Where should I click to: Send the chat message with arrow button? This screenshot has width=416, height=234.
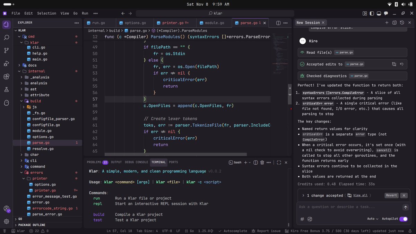(406, 207)
